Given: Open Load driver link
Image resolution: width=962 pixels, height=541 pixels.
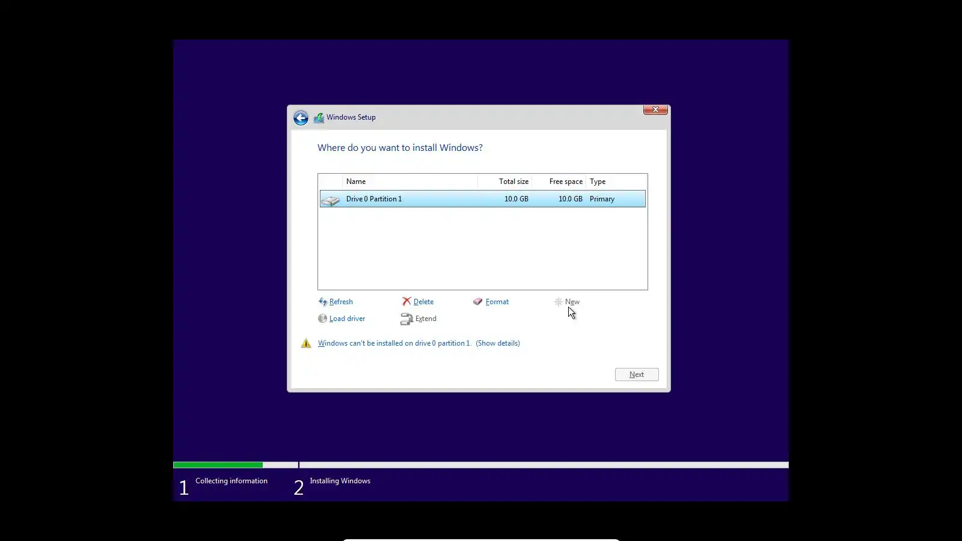Looking at the screenshot, I should [347, 319].
